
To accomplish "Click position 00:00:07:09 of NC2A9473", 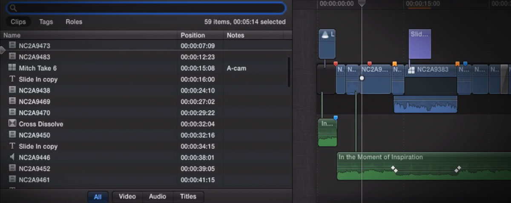I will (x=198, y=46).
